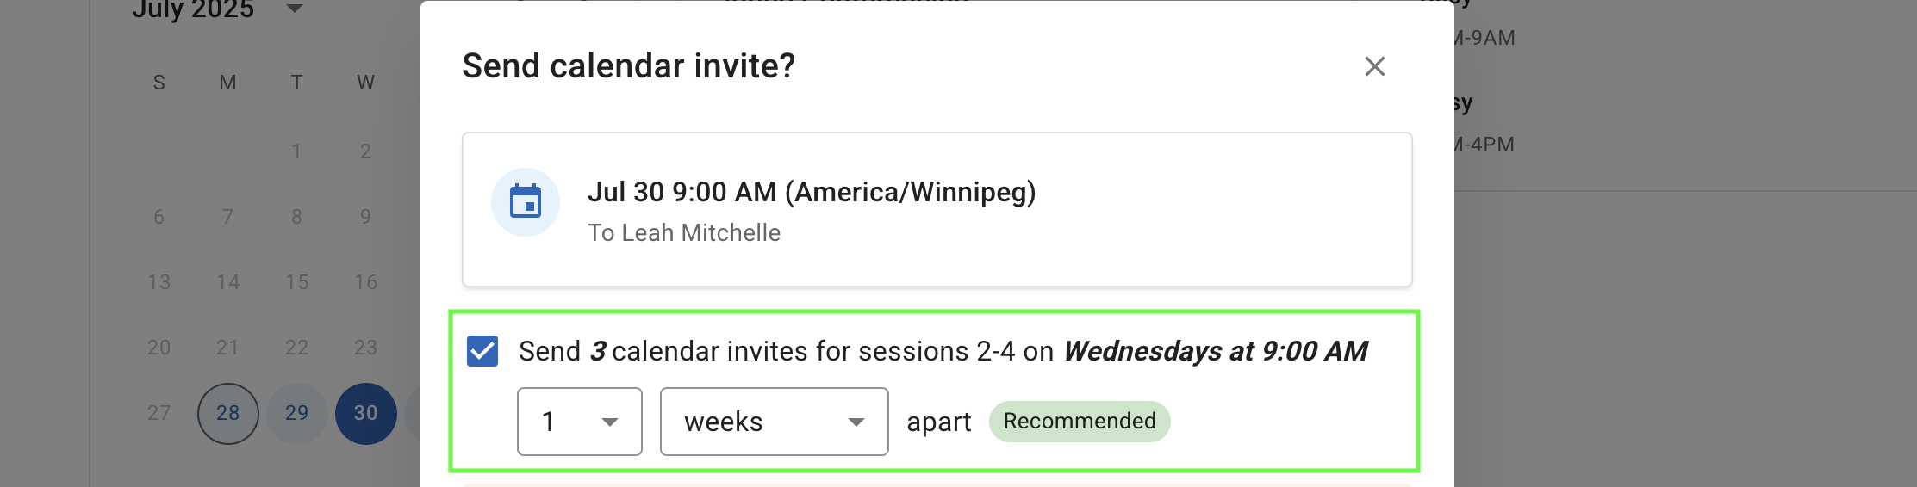This screenshot has width=1917, height=487.
Task: Pick July 29 in the date grid
Action: pyautogui.click(x=296, y=413)
